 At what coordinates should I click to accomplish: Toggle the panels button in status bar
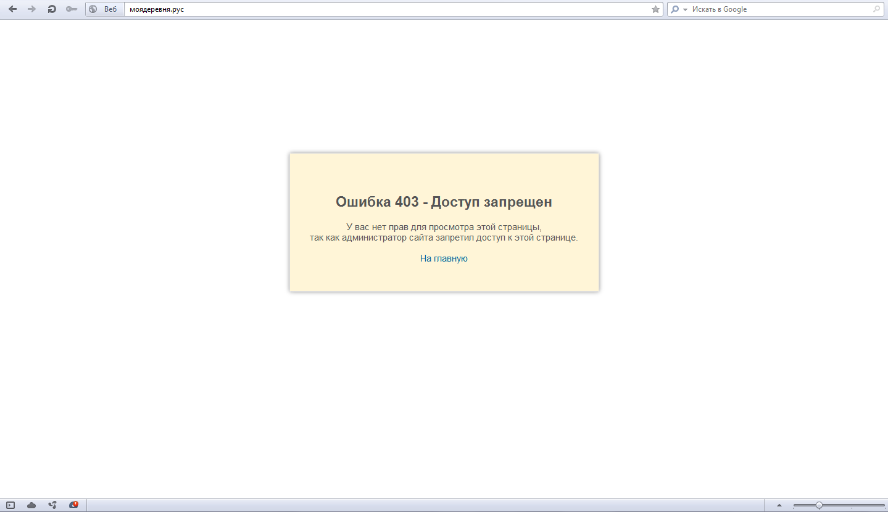click(10, 505)
